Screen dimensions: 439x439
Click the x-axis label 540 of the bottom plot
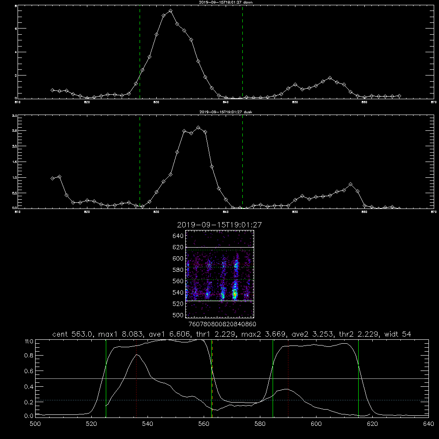pyautogui.click(x=148, y=424)
